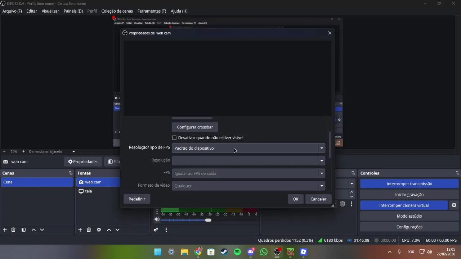Open Ferramentas menu

[x=152, y=11]
